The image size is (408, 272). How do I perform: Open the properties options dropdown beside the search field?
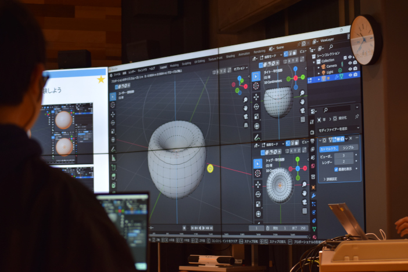coord(357,107)
